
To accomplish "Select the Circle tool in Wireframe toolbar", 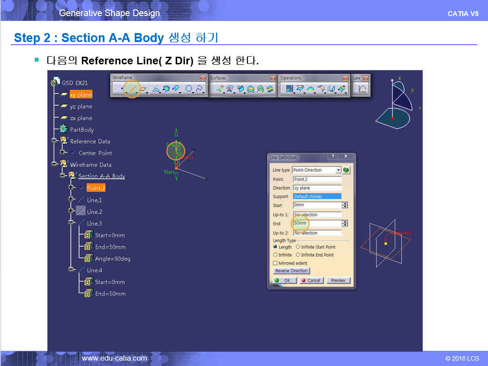I will 189,89.
